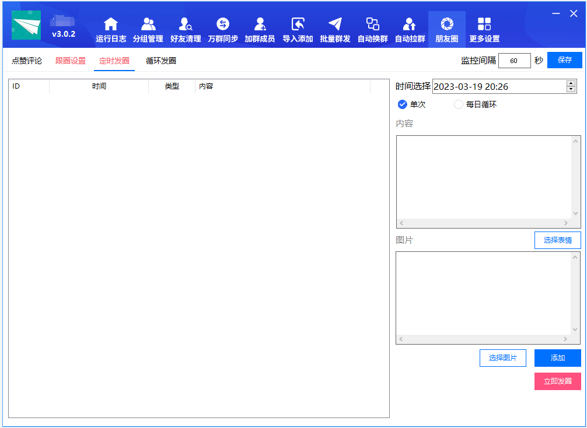Click content box scroll-down arrow

[x=575, y=213]
